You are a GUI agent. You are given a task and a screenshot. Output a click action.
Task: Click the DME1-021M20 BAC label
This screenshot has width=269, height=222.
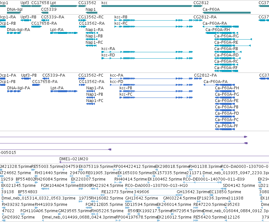pyautogui.click(x=74, y=159)
